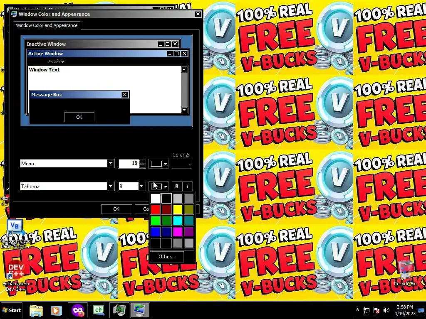Viewport: 426px width, 319px height.
Task: Select Microsoft Visual Basic 2010 Express shortcut
Action: (x=16, y=235)
